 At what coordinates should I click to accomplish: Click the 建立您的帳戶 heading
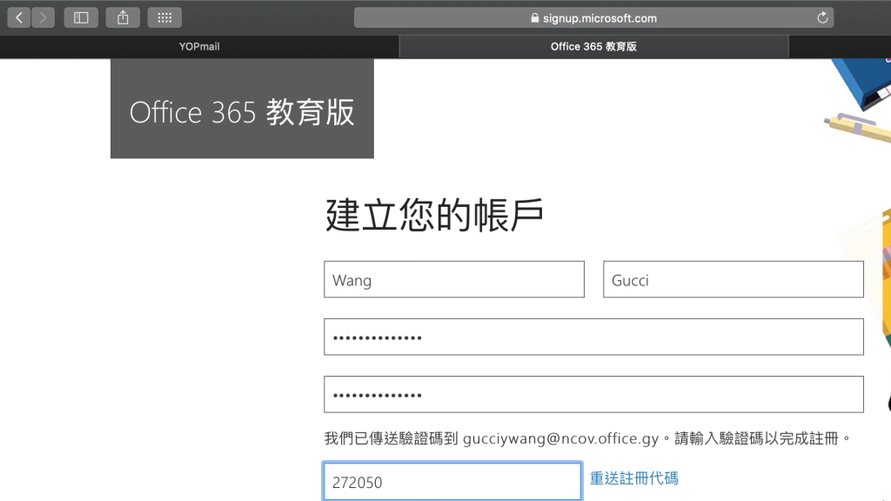click(x=435, y=215)
